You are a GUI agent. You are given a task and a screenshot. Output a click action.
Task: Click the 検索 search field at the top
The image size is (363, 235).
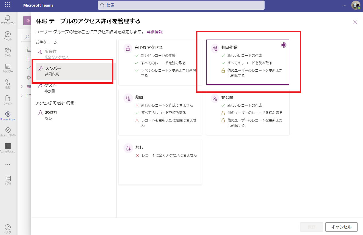(181, 5)
